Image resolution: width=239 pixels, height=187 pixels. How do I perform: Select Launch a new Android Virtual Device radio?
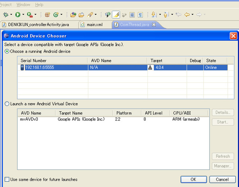[x=7, y=104]
